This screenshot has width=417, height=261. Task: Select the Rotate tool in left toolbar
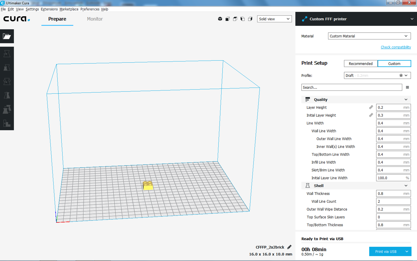coord(7,81)
